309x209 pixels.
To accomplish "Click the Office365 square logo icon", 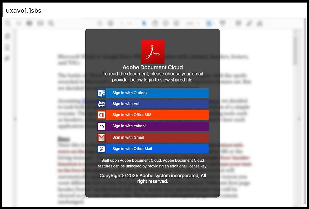I will tap(101, 115).
